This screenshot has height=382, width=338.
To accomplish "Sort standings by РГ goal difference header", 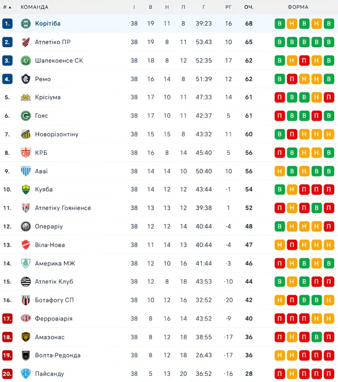I will (x=229, y=7).
